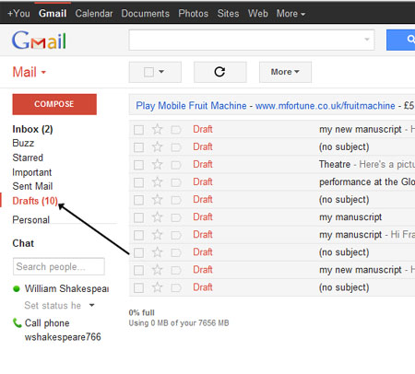Screen dimensions: 415x374
Task: Click green availability dot beside William Shakespeare
Action: click(x=17, y=288)
